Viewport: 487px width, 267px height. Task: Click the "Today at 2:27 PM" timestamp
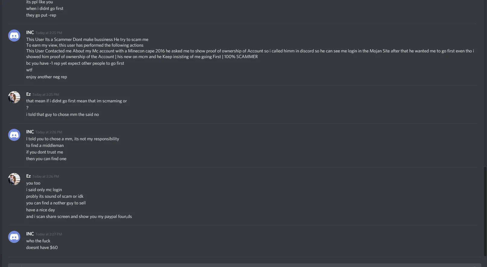(49, 234)
